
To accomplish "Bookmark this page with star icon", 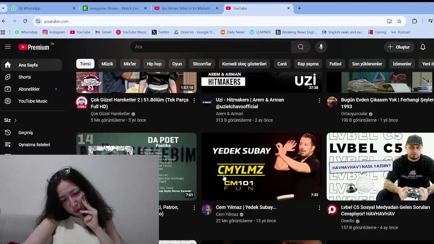I will click(399, 21).
